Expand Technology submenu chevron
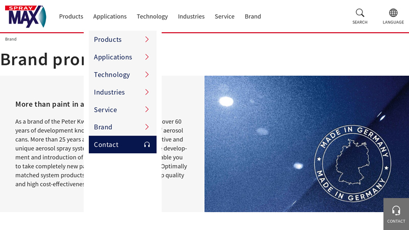 point(147,75)
